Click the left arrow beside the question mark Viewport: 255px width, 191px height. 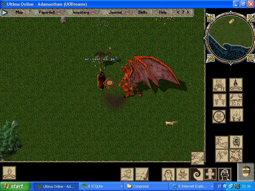click(x=178, y=12)
